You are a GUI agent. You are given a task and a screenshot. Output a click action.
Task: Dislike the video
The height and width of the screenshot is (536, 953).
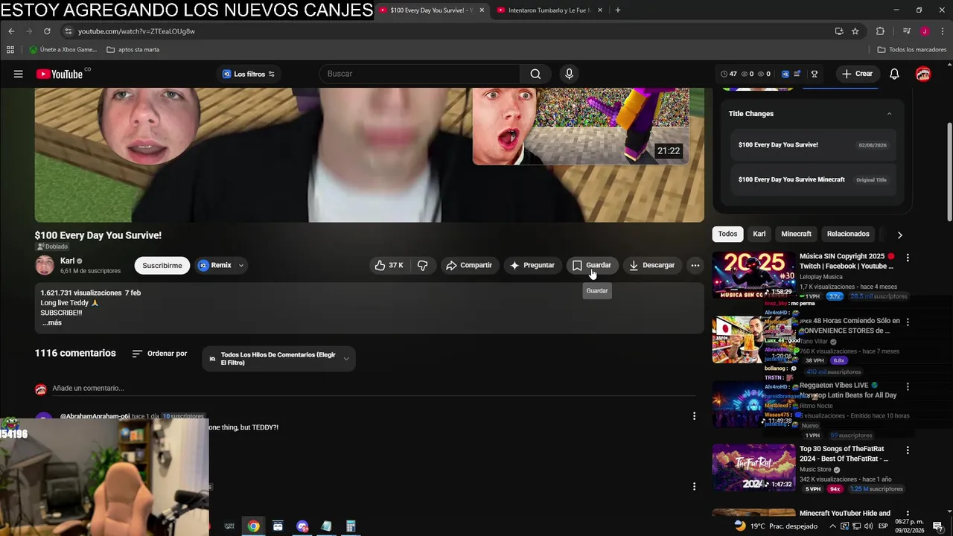tap(422, 265)
